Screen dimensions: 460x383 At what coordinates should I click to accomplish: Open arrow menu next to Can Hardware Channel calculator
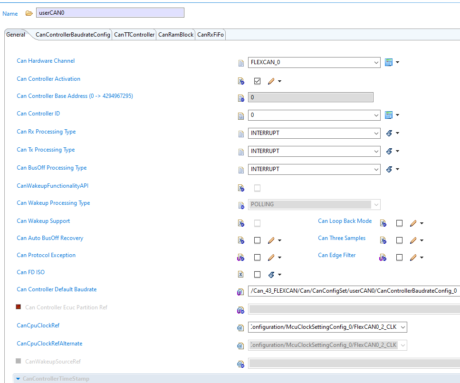[x=398, y=62]
